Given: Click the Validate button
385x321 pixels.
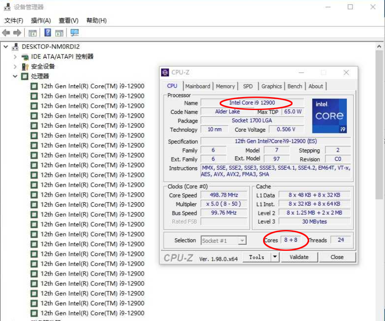Looking at the screenshot, I should point(299,257).
